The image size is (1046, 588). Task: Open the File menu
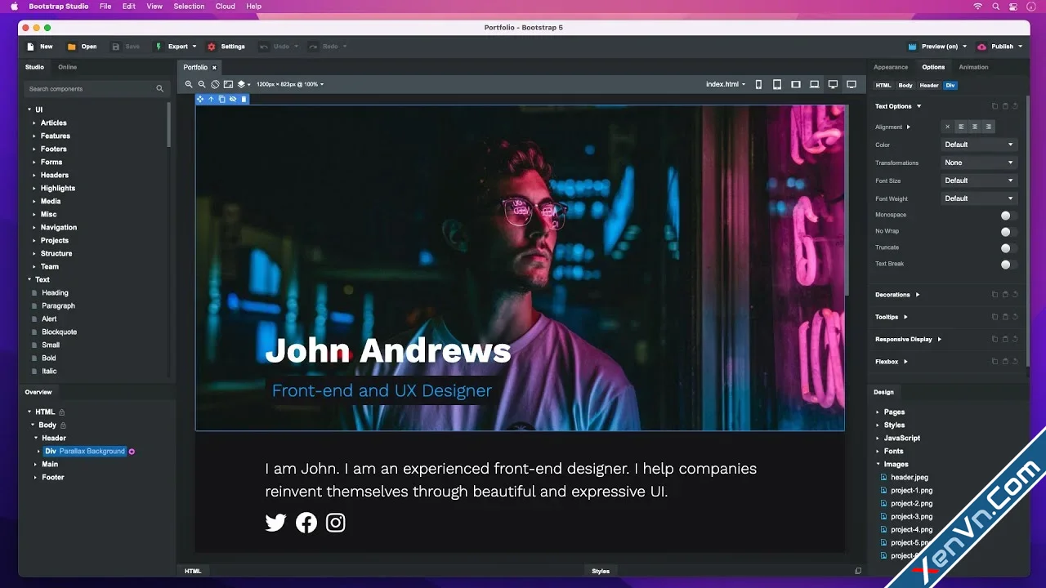click(105, 7)
